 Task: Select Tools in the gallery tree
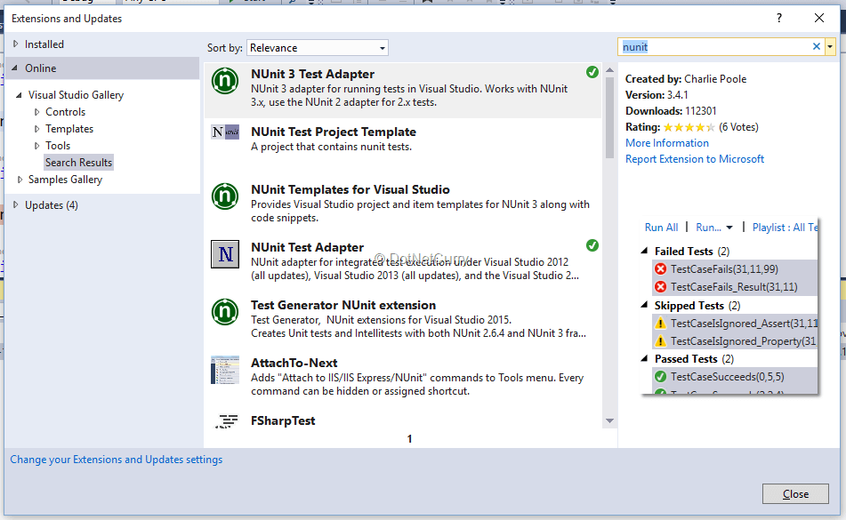(x=58, y=146)
